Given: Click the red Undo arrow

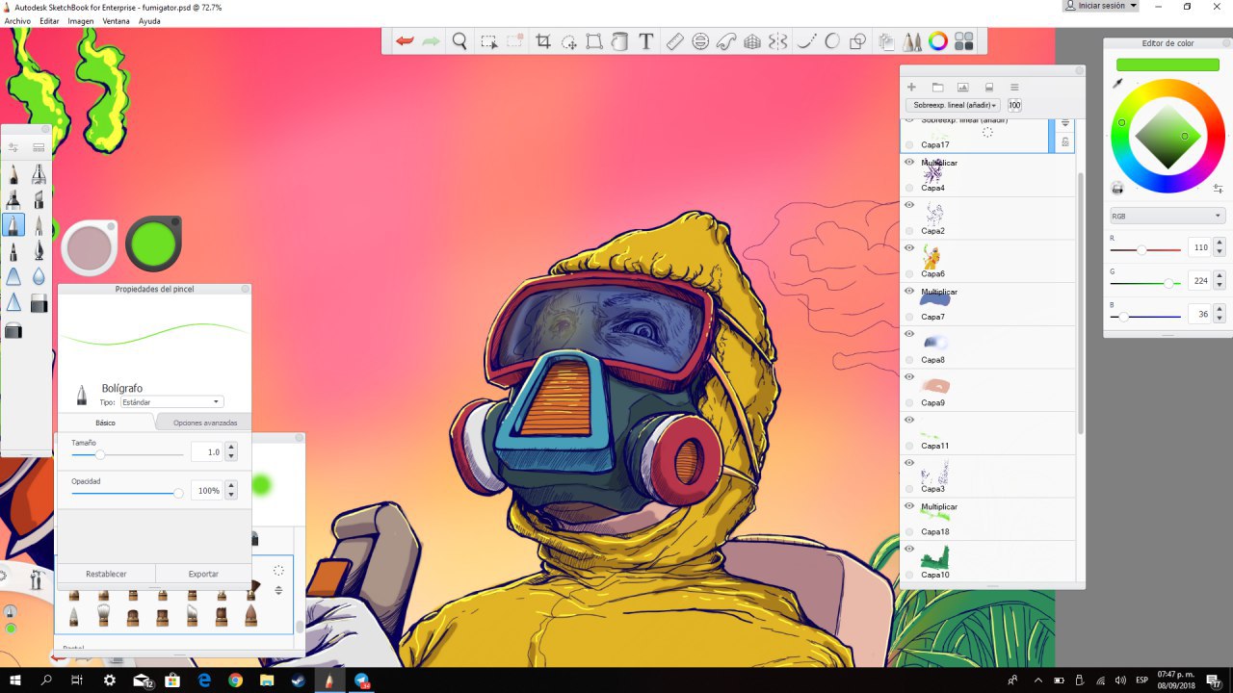Looking at the screenshot, I should (x=406, y=41).
